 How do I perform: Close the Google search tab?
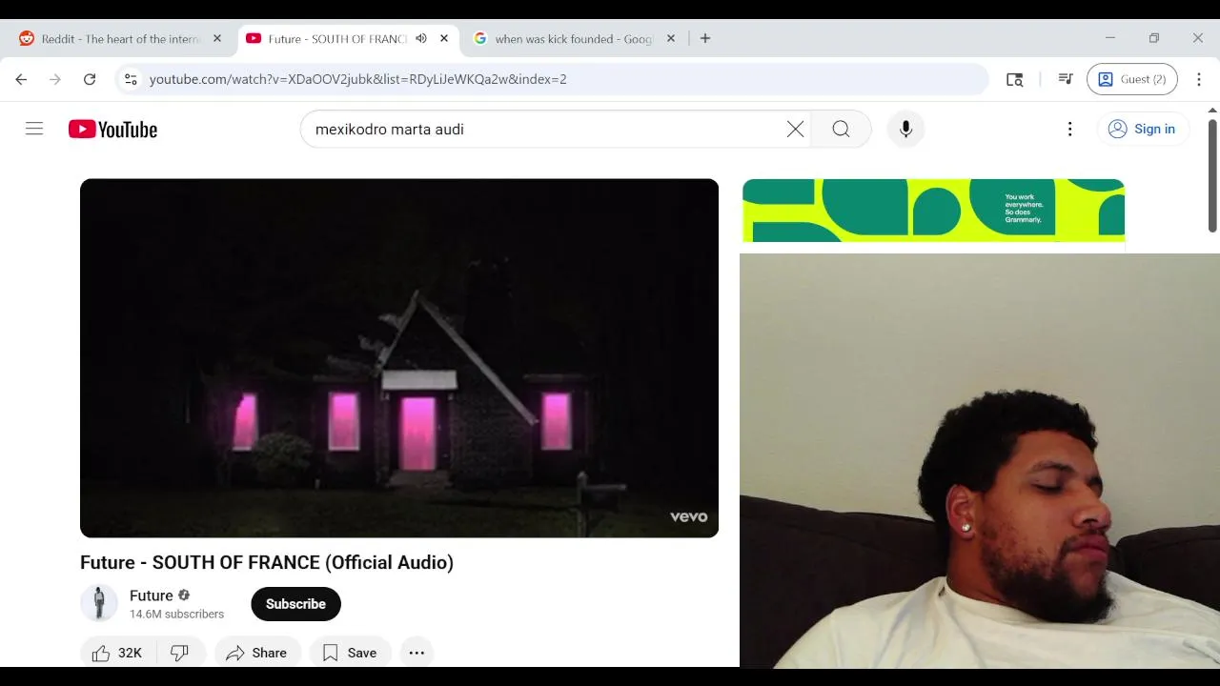pos(671,39)
